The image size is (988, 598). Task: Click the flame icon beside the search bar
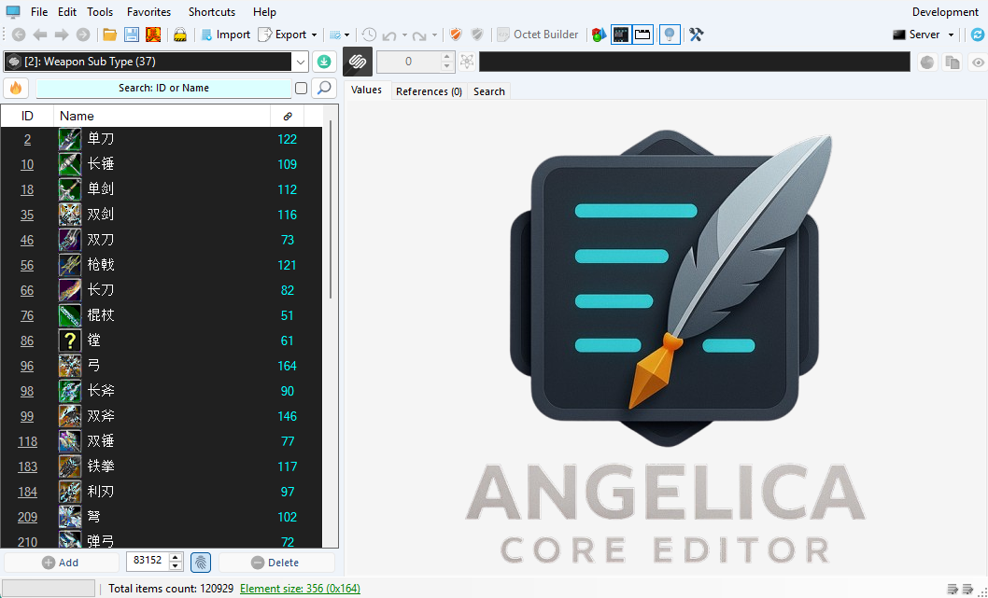coord(16,87)
